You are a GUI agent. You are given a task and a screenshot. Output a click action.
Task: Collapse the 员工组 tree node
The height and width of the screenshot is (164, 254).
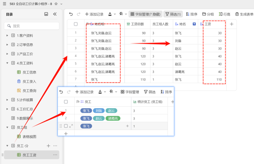(x=7, y=128)
